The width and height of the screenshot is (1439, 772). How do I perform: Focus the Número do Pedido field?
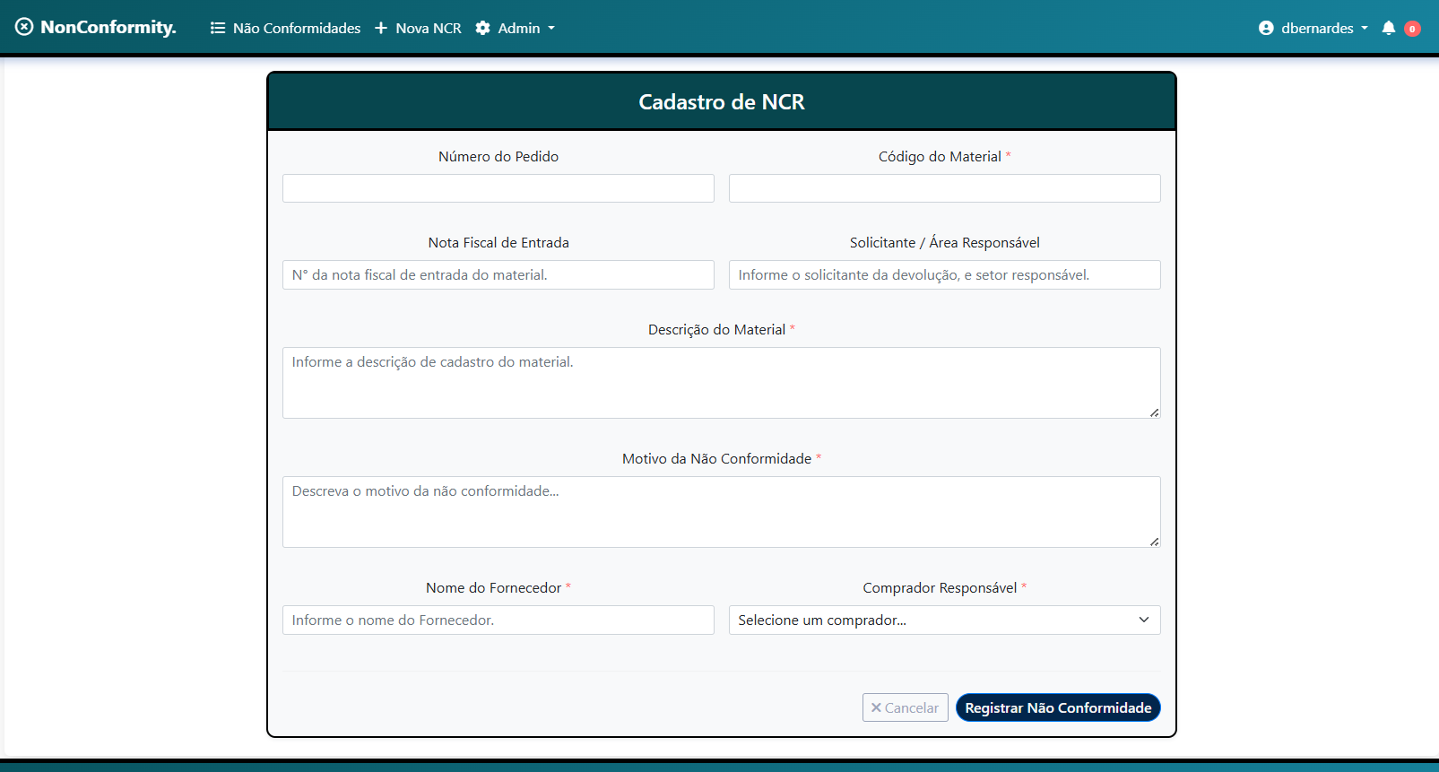coord(498,188)
